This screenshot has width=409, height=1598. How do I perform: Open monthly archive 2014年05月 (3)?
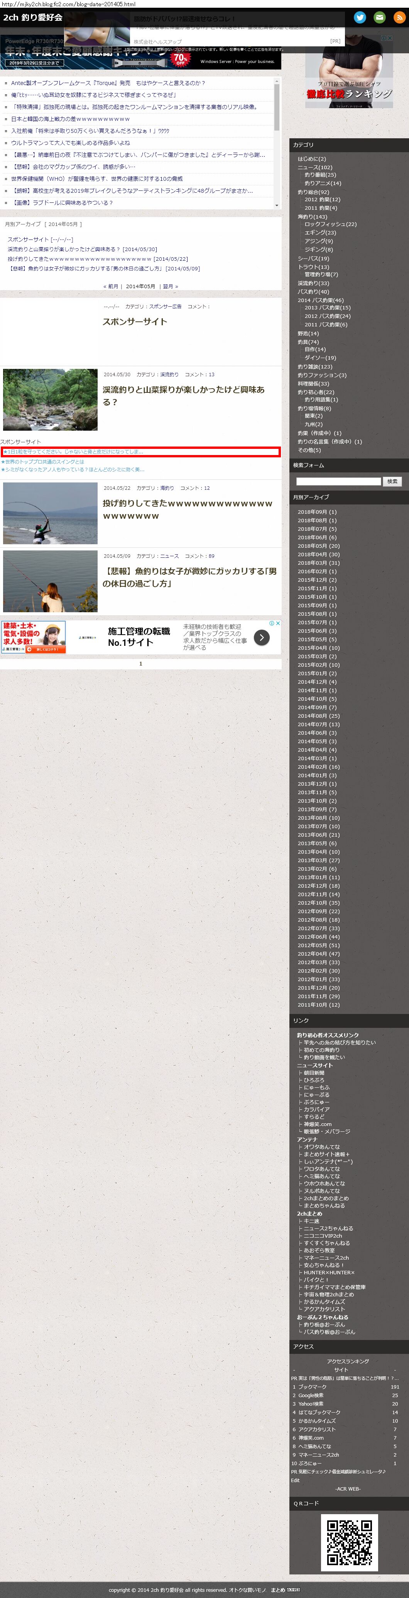317,741
